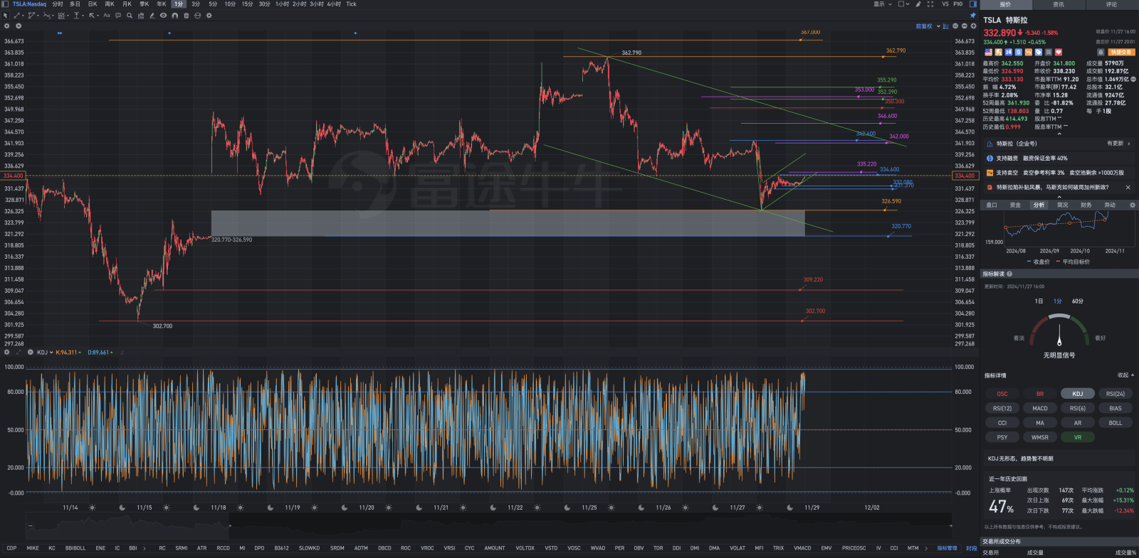Open drawing toolbar settings gear
The height and width of the screenshot is (558, 1139).
coord(209,16)
